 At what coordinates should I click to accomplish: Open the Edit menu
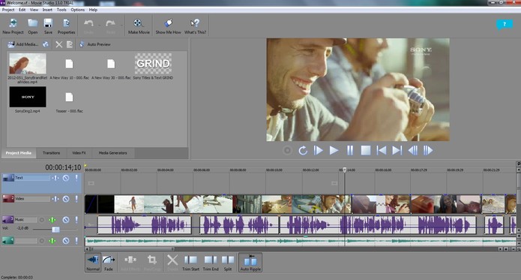22,10
